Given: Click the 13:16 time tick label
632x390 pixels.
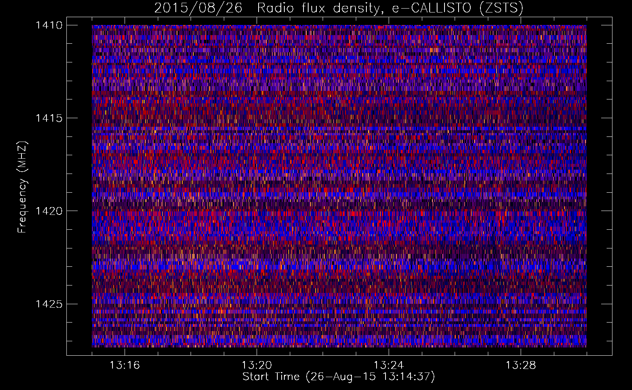Looking at the screenshot, I should pos(125,365).
